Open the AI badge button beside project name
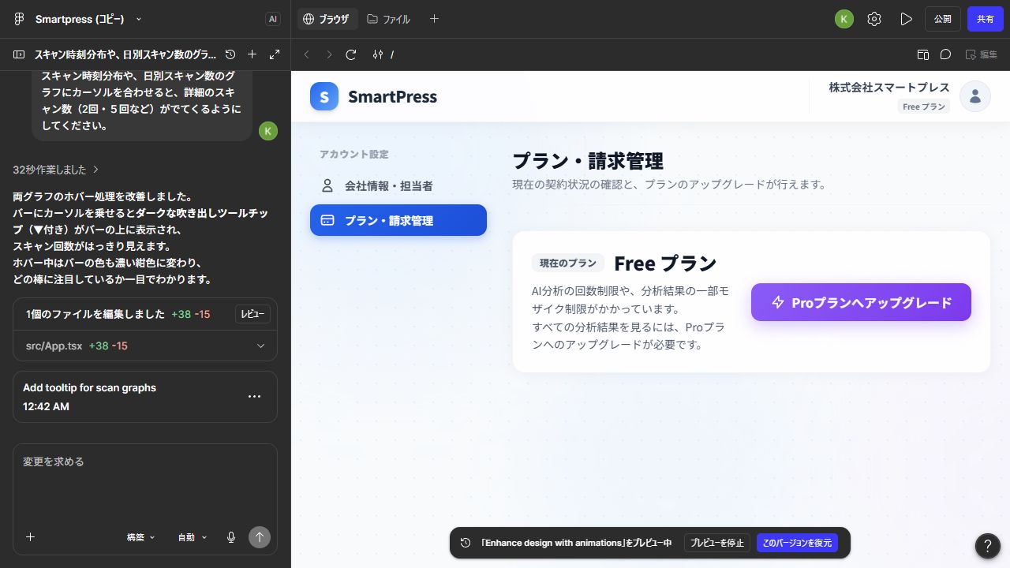 273,19
